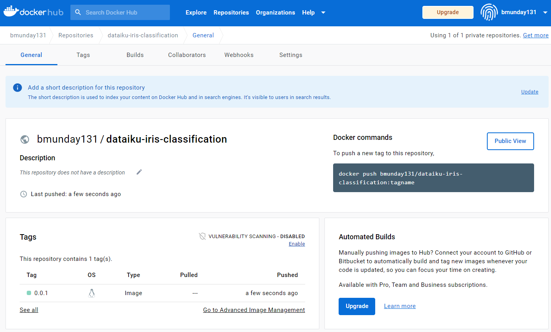Click the 'Last pushed: a few seconds ago' text

(x=76, y=194)
